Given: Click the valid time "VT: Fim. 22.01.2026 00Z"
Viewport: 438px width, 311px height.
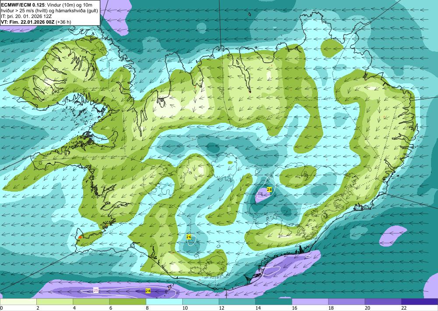Looking at the screenshot, I should [x=28, y=22].
